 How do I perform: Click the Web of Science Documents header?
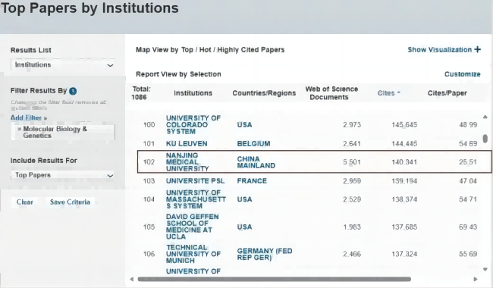[x=331, y=93]
